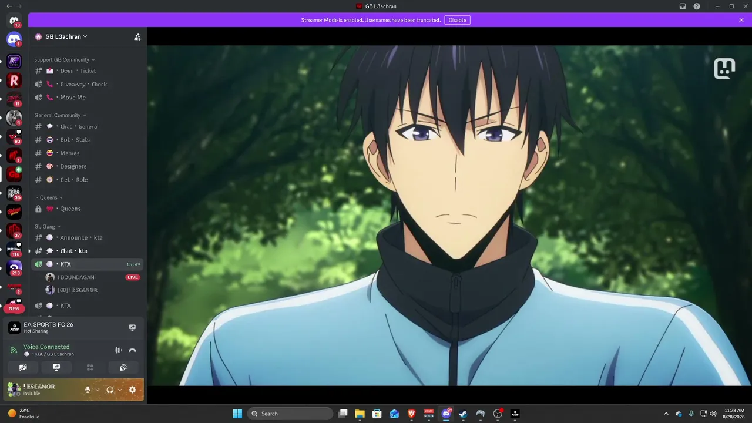Toggle headset deafen in user panel
Image resolution: width=752 pixels, height=423 pixels.
click(110, 390)
